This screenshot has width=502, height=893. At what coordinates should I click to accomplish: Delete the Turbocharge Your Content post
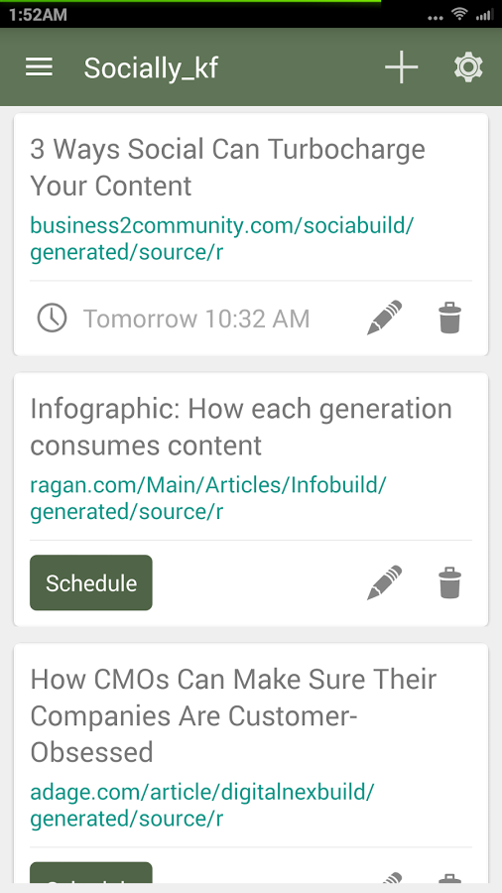click(x=449, y=318)
